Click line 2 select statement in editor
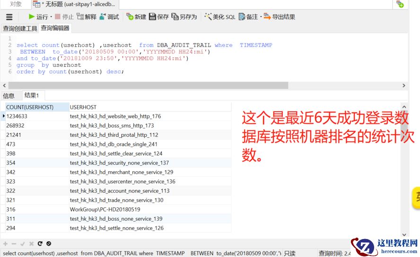The height and width of the screenshot is (257, 420). pyautogui.click(x=144, y=45)
